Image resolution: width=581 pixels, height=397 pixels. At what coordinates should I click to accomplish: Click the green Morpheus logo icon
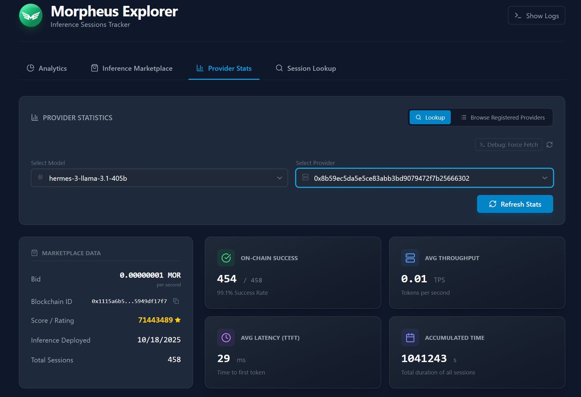tap(31, 15)
